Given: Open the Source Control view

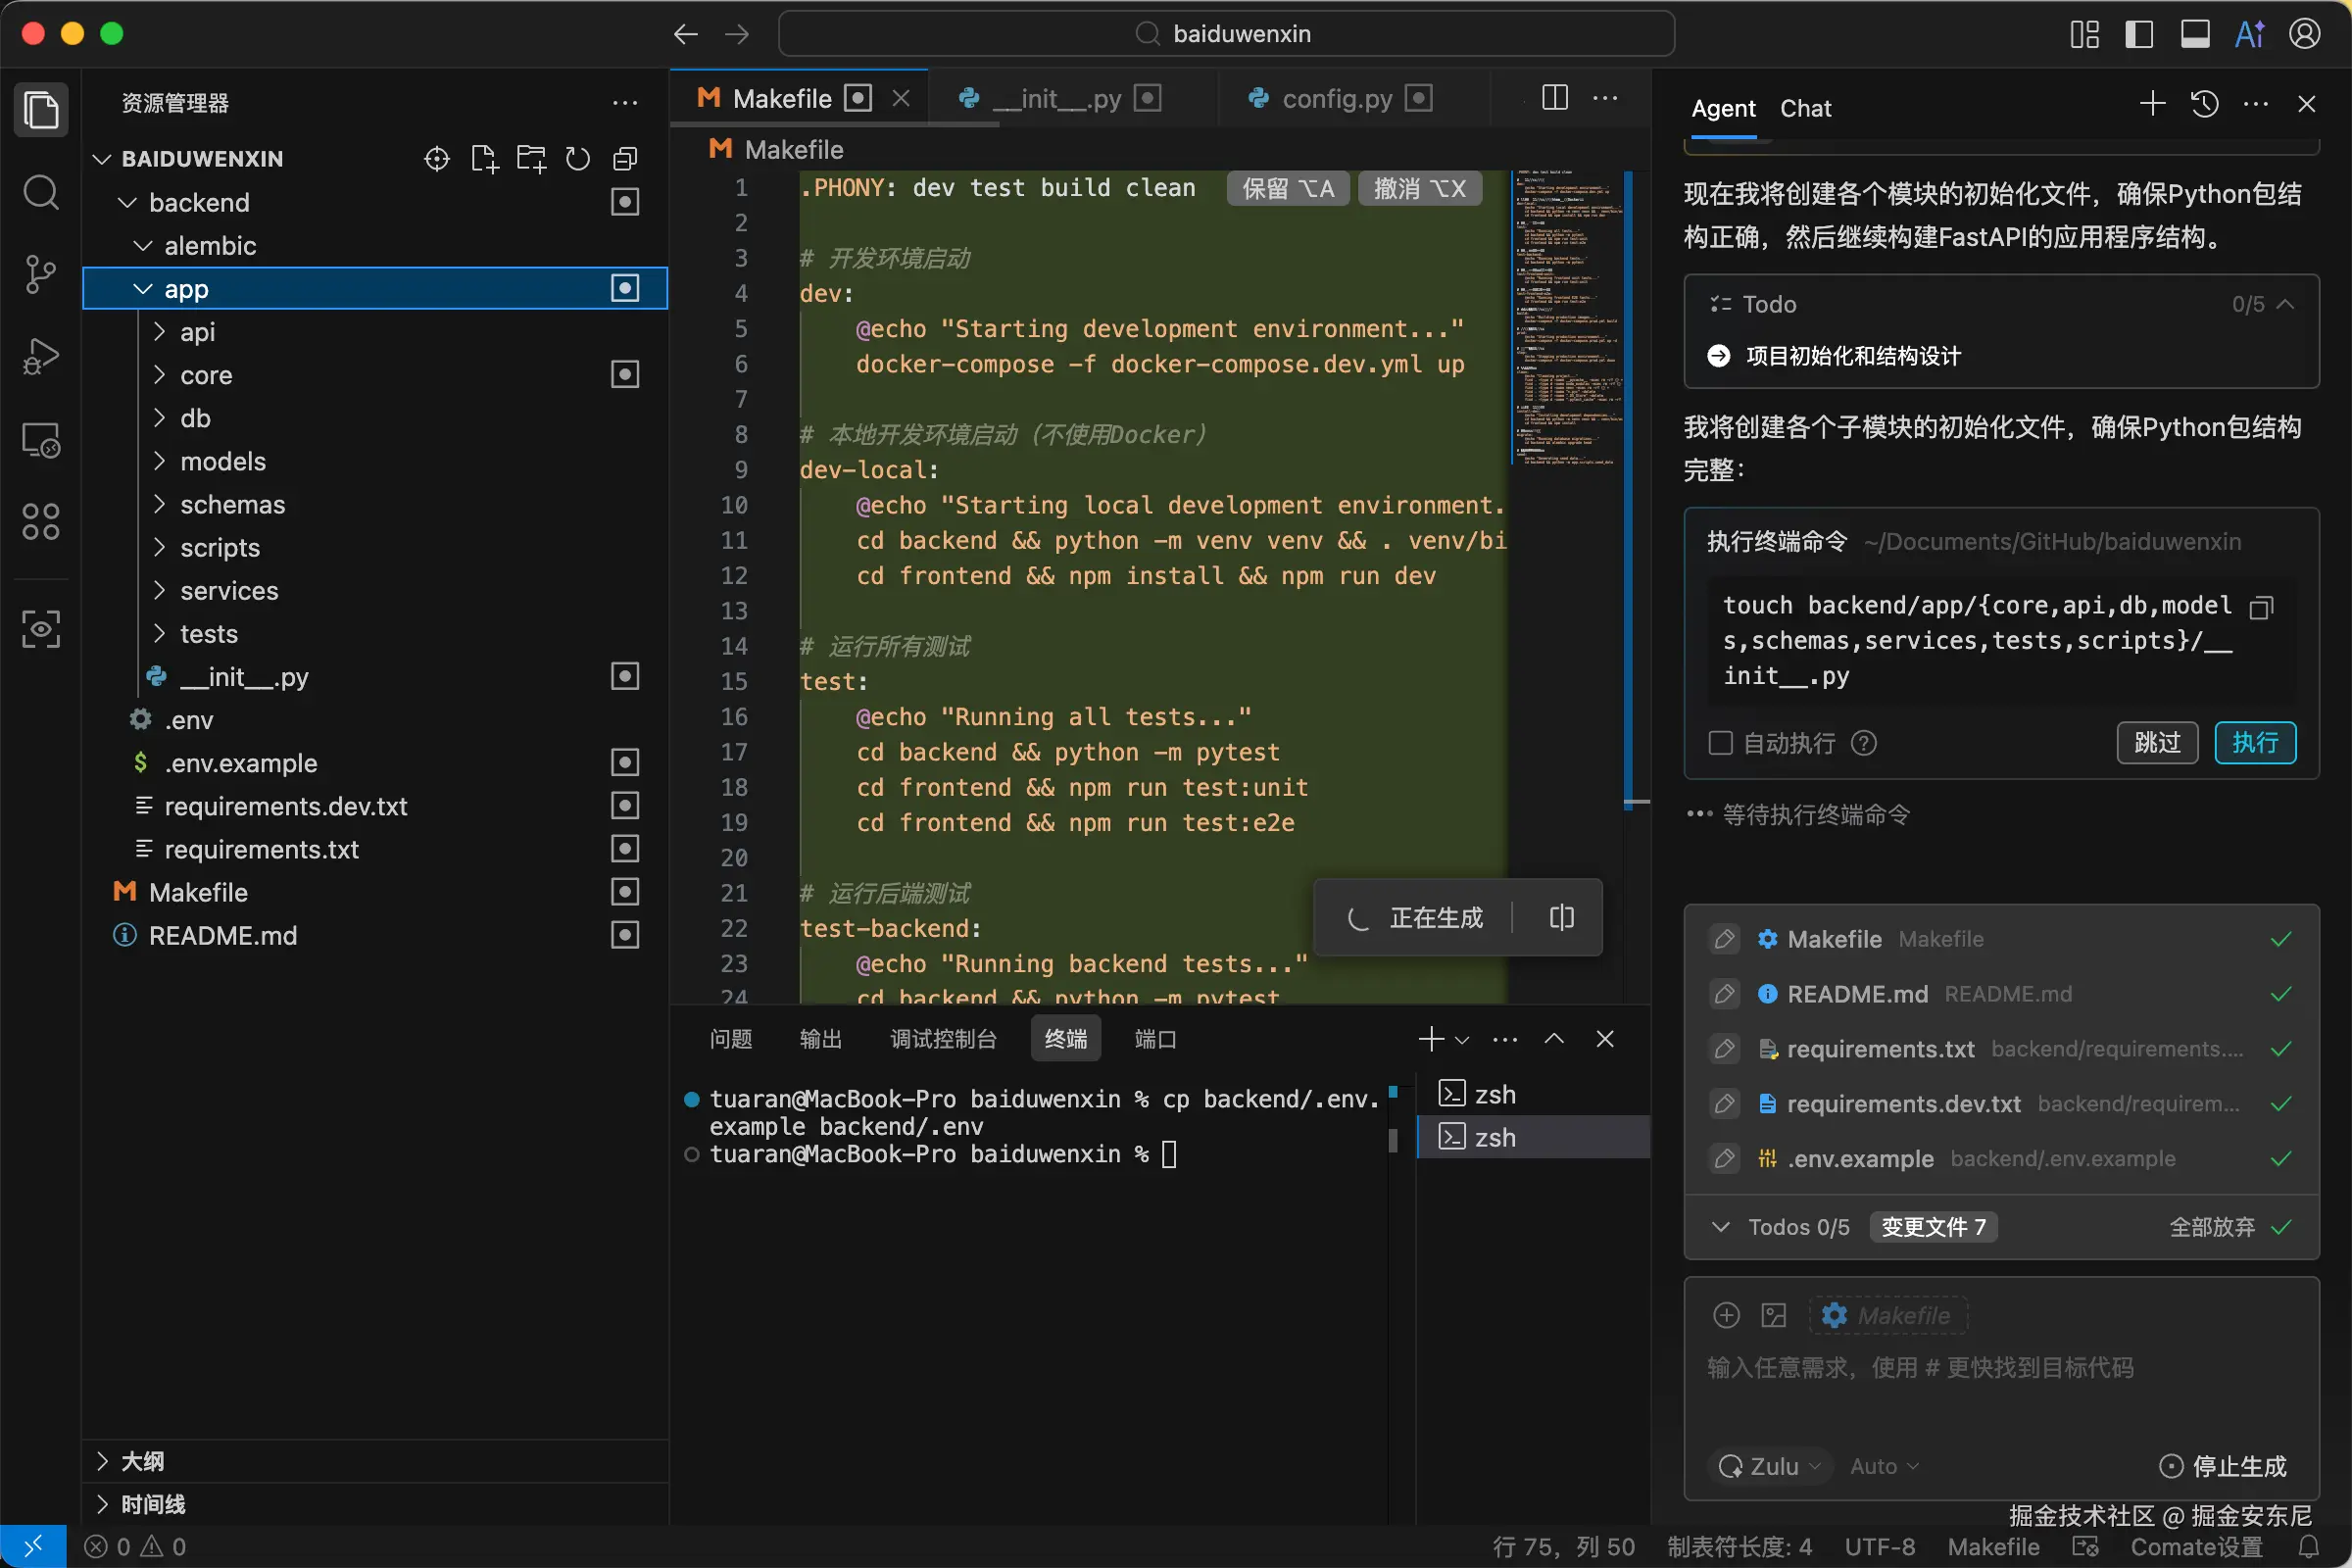Looking at the screenshot, I should 40,273.
